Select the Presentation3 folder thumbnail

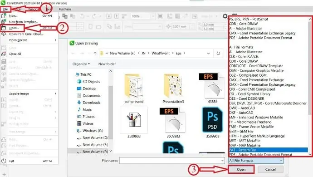[173, 88]
